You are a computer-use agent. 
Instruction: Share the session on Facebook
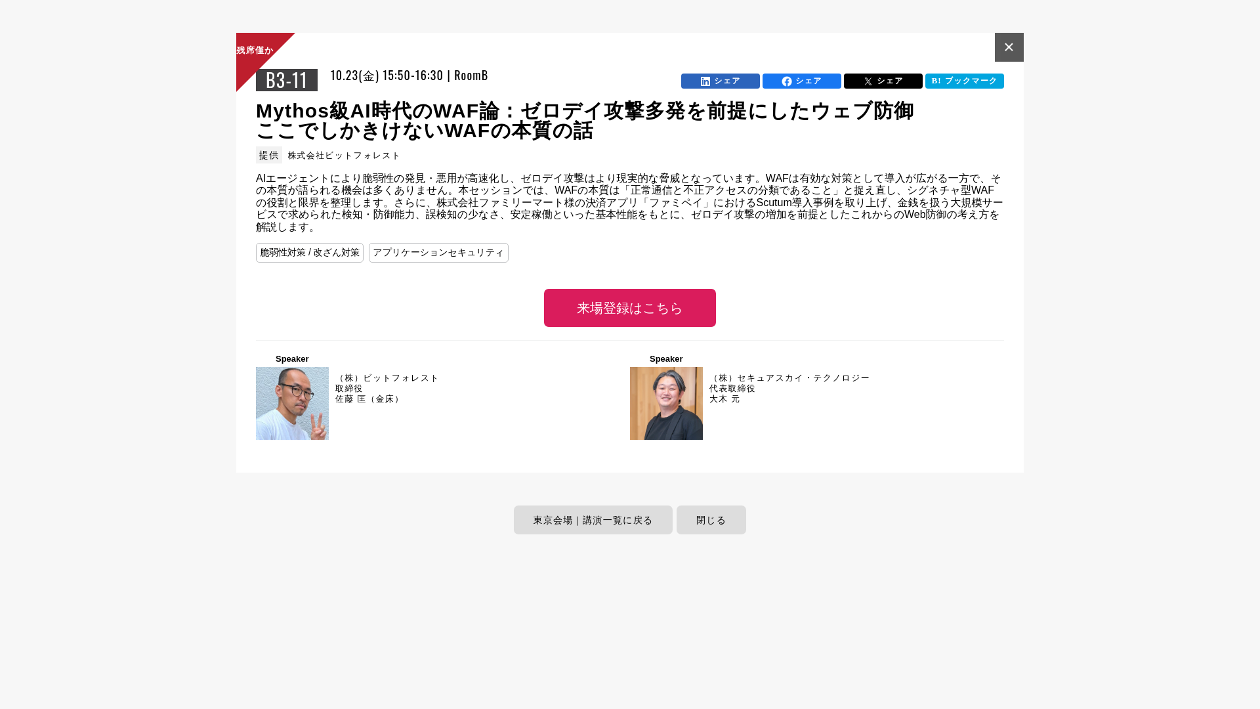tap(801, 81)
